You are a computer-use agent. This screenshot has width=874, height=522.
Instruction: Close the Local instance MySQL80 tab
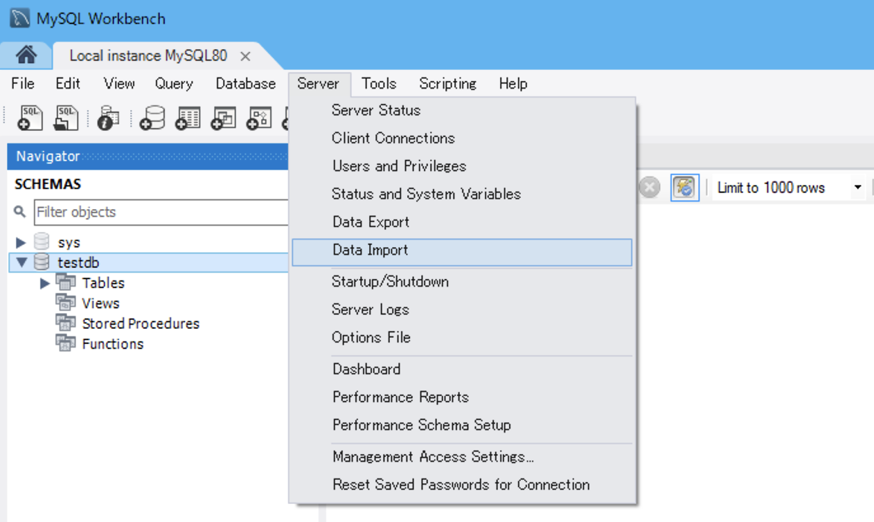pos(245,56)
